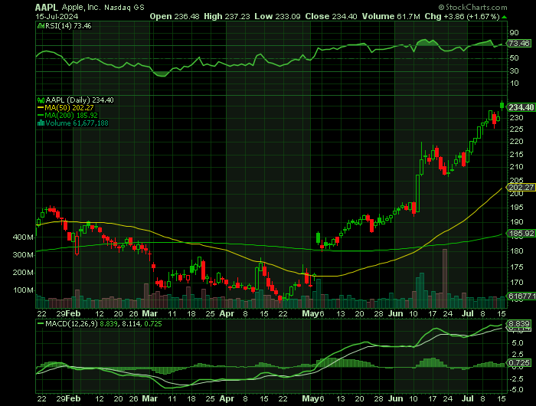Click the company name 'Apple, Inc.'
Viewport: 536px width, 406px height.
tap(81, 7)
